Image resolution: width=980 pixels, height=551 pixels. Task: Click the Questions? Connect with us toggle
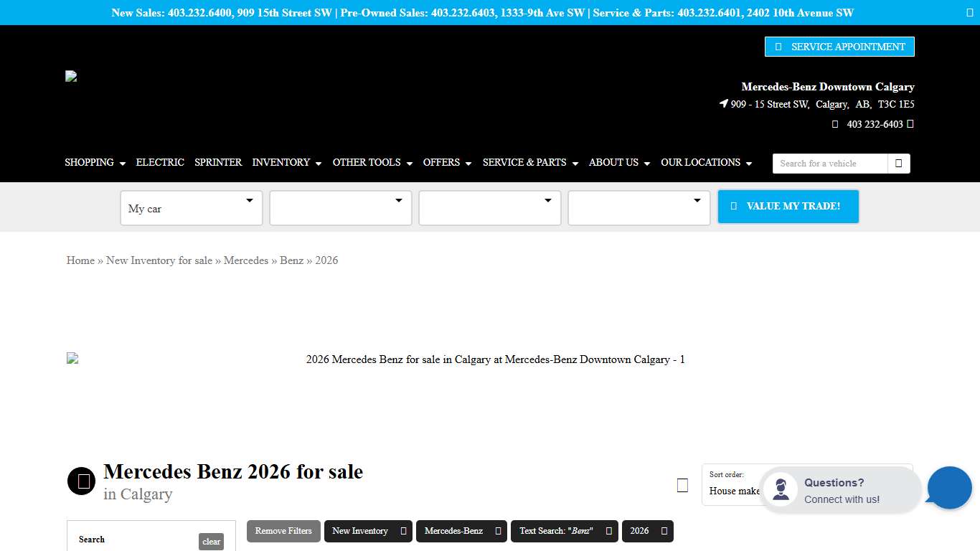tap(838, 489)
